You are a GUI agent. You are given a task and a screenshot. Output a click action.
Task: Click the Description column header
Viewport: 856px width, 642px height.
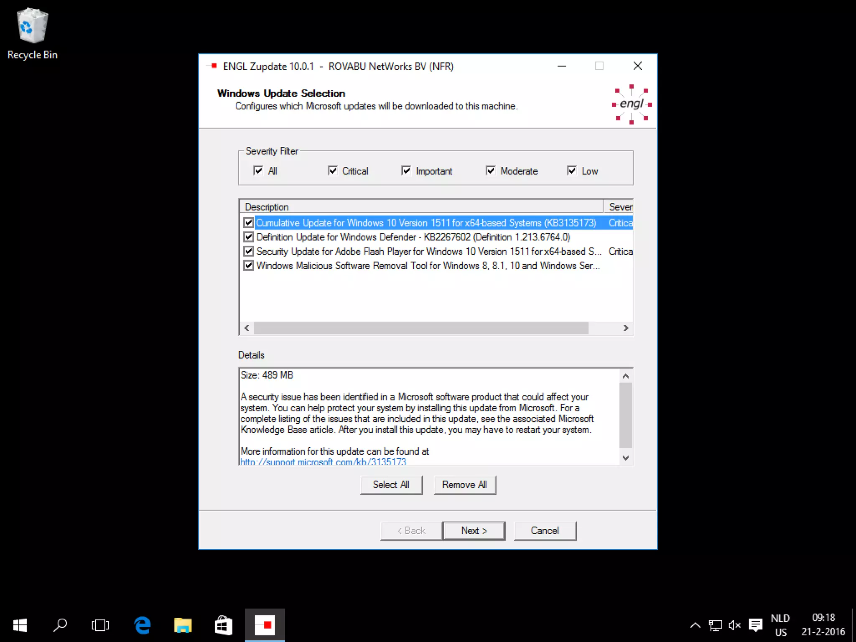point(421,207)
